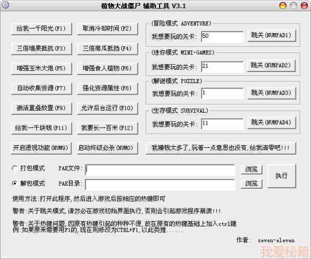
Task: Click 跳关 (NUMPAD2) for Mini-Games
Action: (x=271, y=66)
